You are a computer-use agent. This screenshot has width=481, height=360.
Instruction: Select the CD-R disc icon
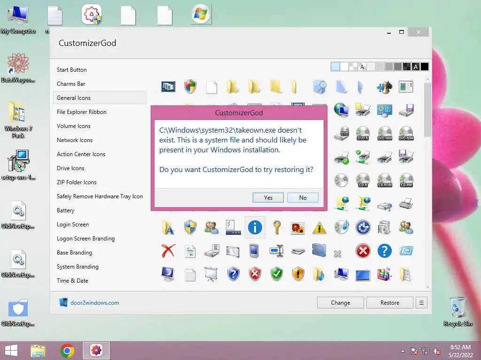click(363, 180)
